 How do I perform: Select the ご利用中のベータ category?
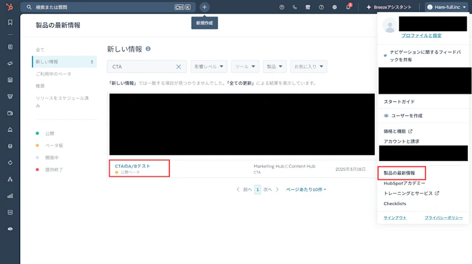54,74
